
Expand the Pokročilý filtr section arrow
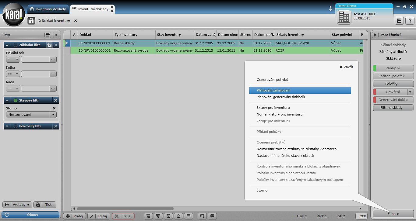7,126
